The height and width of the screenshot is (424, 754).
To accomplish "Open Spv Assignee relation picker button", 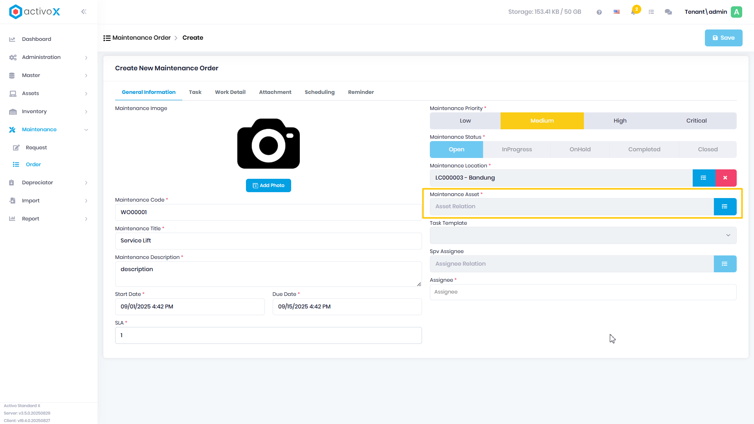I will pos(725,264).
